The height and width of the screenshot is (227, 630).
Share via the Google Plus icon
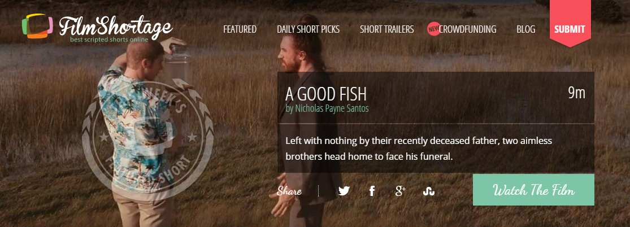400,191
